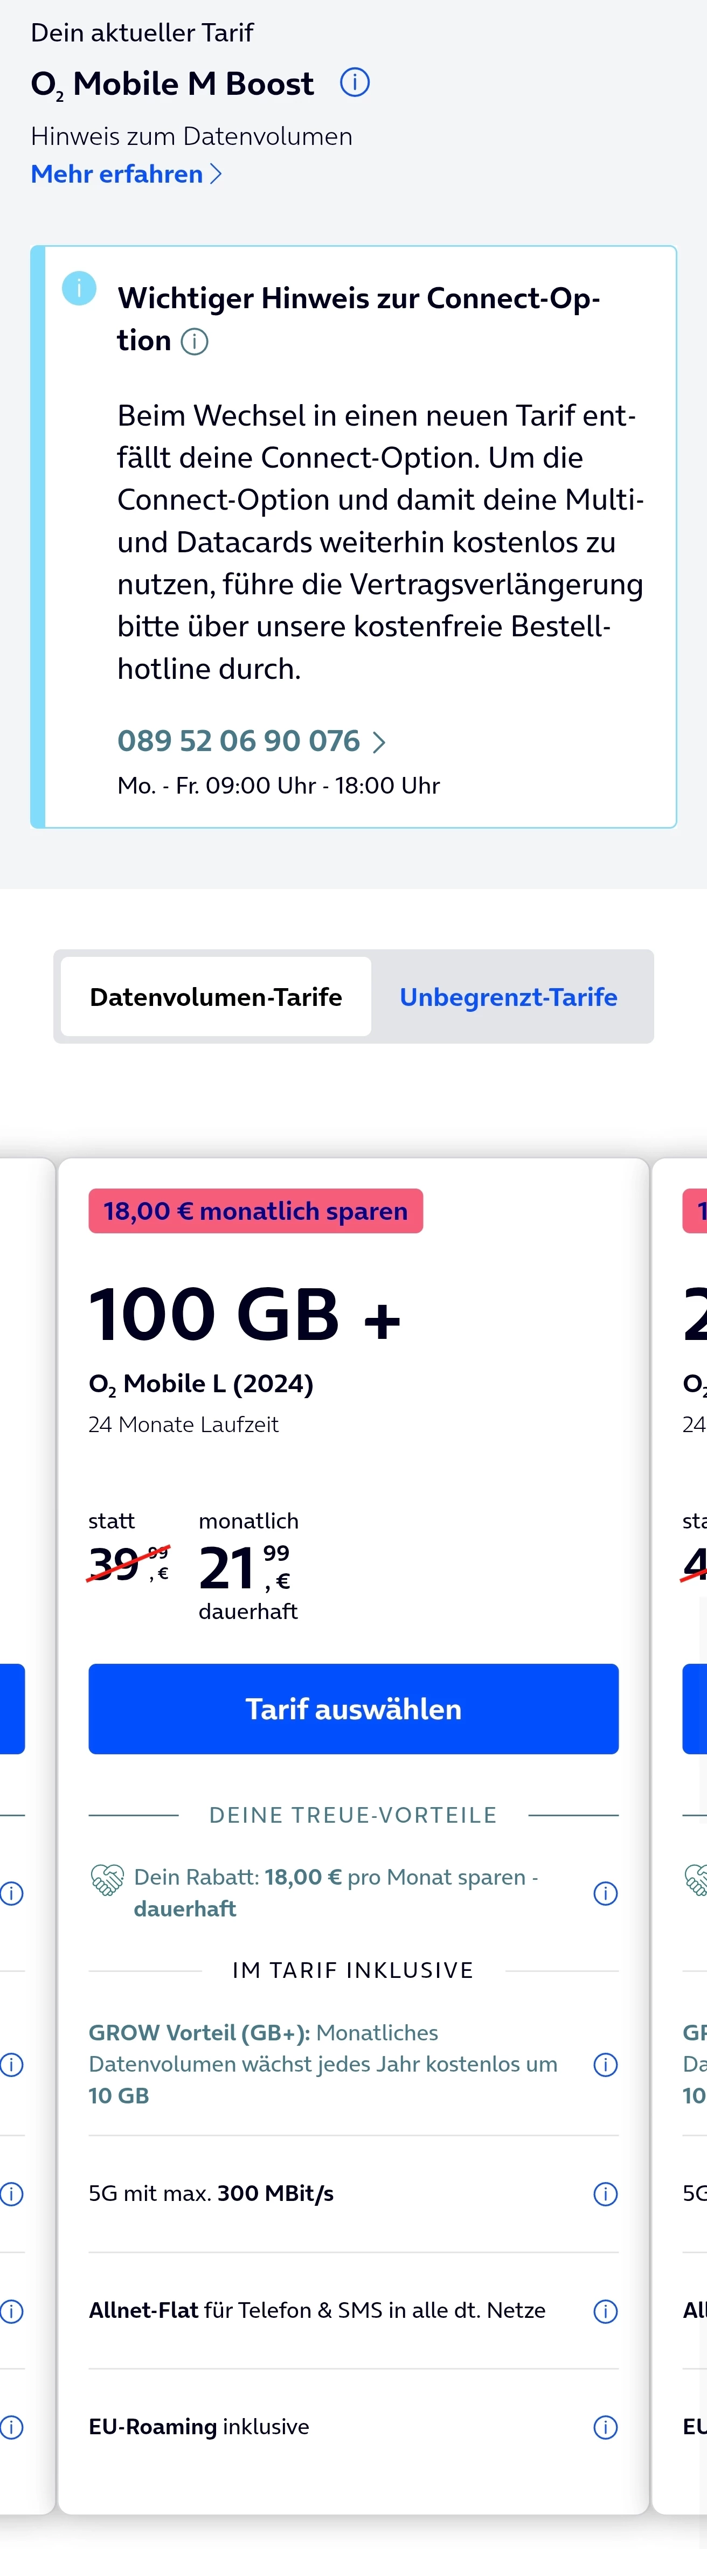Click the blue info badge in notice box
The width and height of the screenshot is (707, 2549).
pos(79,288)
